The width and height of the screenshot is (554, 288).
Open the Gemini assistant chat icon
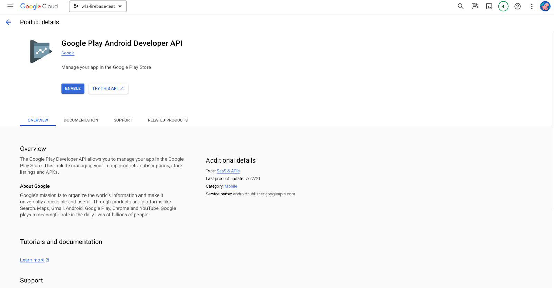[475, 6]
